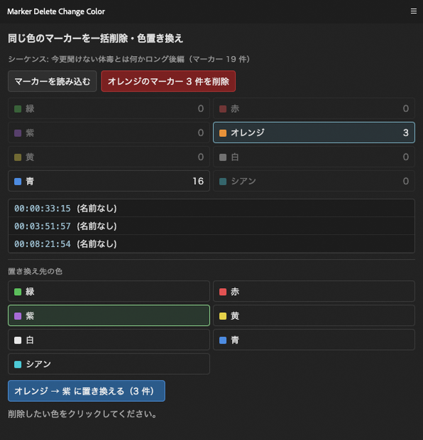Choose シアン as replacement color
423x440 pixels.
(x=109, y=364)
